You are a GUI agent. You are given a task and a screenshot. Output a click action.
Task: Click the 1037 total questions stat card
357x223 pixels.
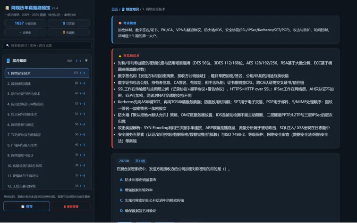[x=25, y=23]
